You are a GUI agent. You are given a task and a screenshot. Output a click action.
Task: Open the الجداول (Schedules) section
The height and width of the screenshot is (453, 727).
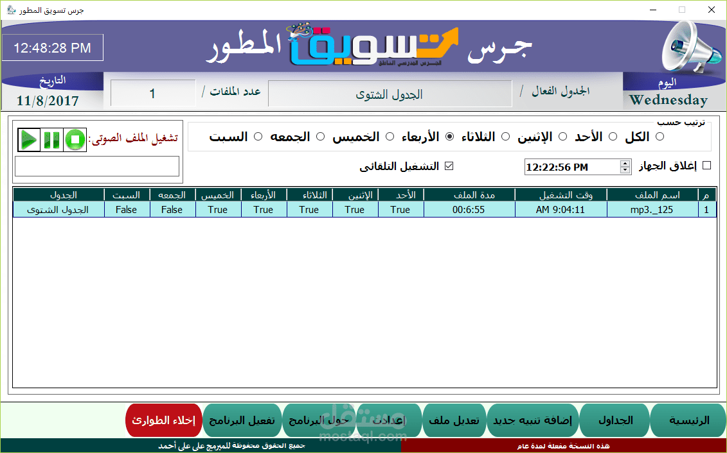click(x=614, y=420)
